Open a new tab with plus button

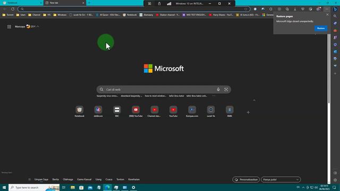click(89, 3)
